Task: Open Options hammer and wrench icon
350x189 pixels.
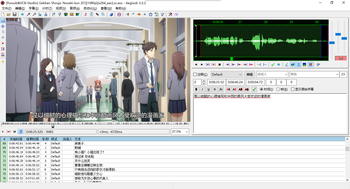Action: click(x=170, y=14)
